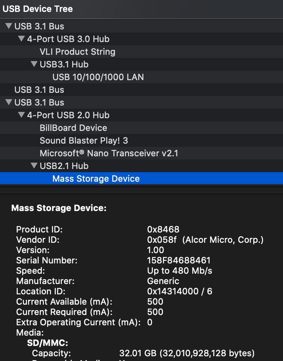Select the USB 10/100/1000 LAN entry
The height and width of the screenshot is (361, 283).
[98, 77]
